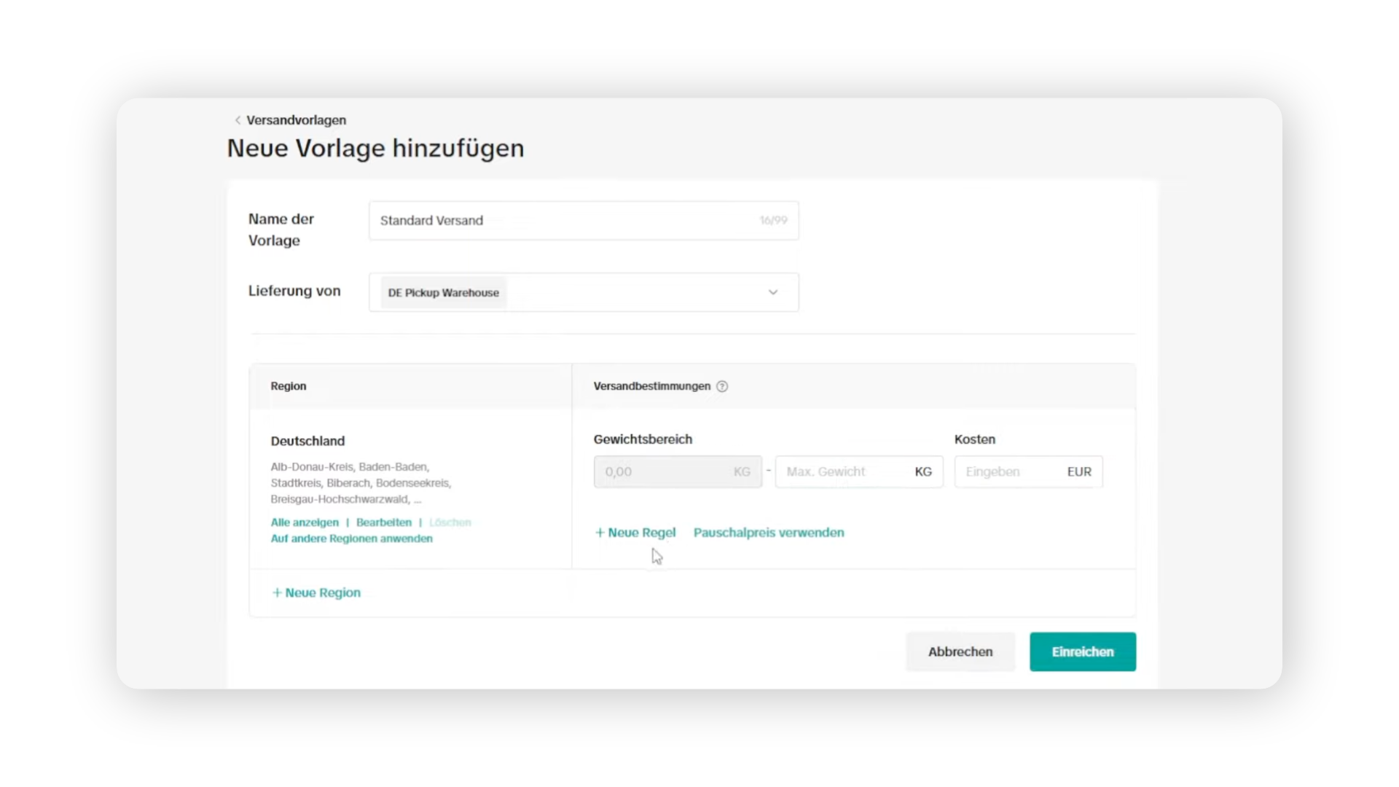Click into Name der Vorlage field

[584, 220]
